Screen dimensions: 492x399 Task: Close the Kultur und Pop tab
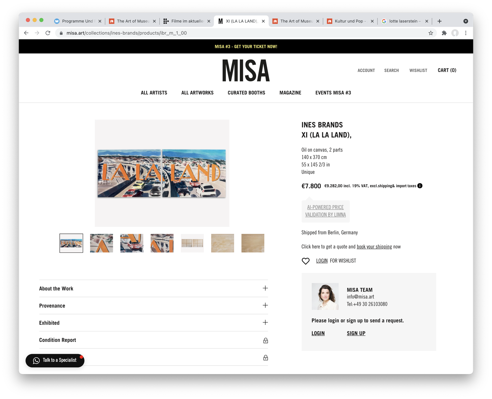(372, 21)
